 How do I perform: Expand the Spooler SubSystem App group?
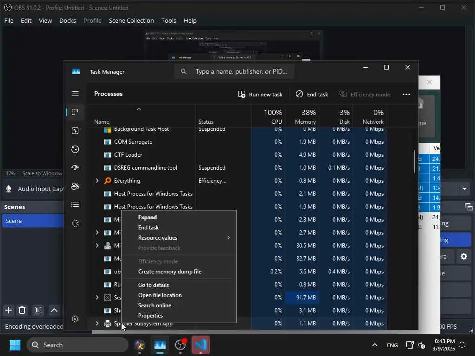pyautogui.click(x=97, y=324)
